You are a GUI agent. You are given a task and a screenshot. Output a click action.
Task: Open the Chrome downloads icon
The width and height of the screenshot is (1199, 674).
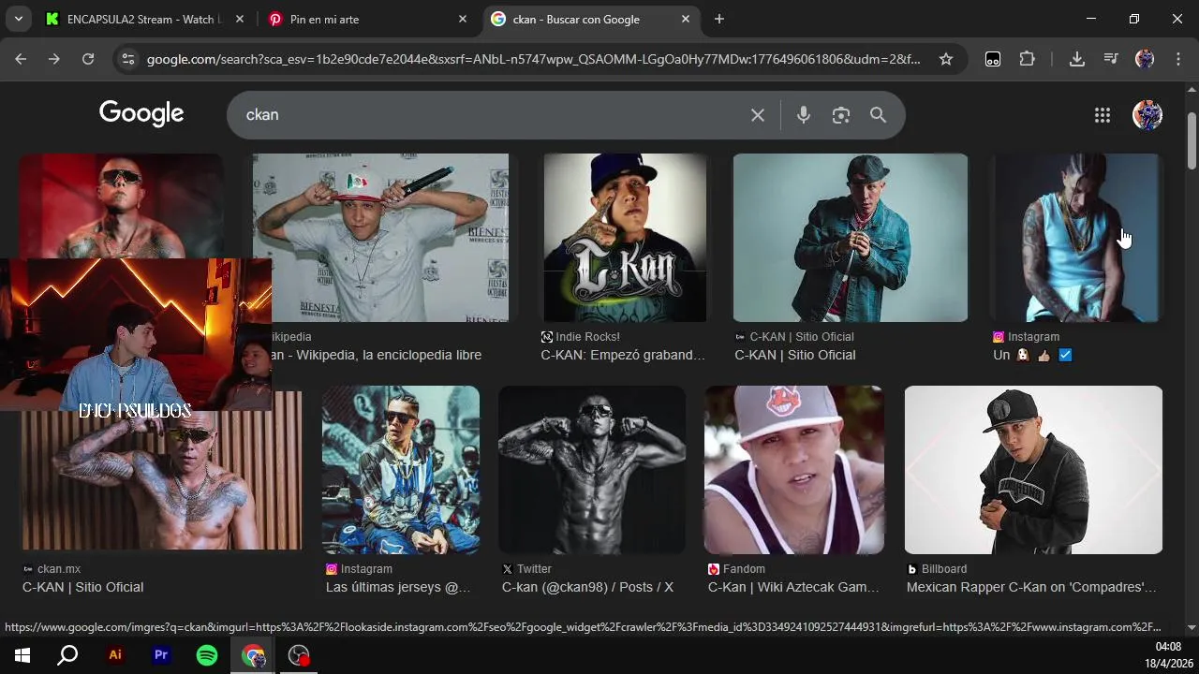point(1077,59)
